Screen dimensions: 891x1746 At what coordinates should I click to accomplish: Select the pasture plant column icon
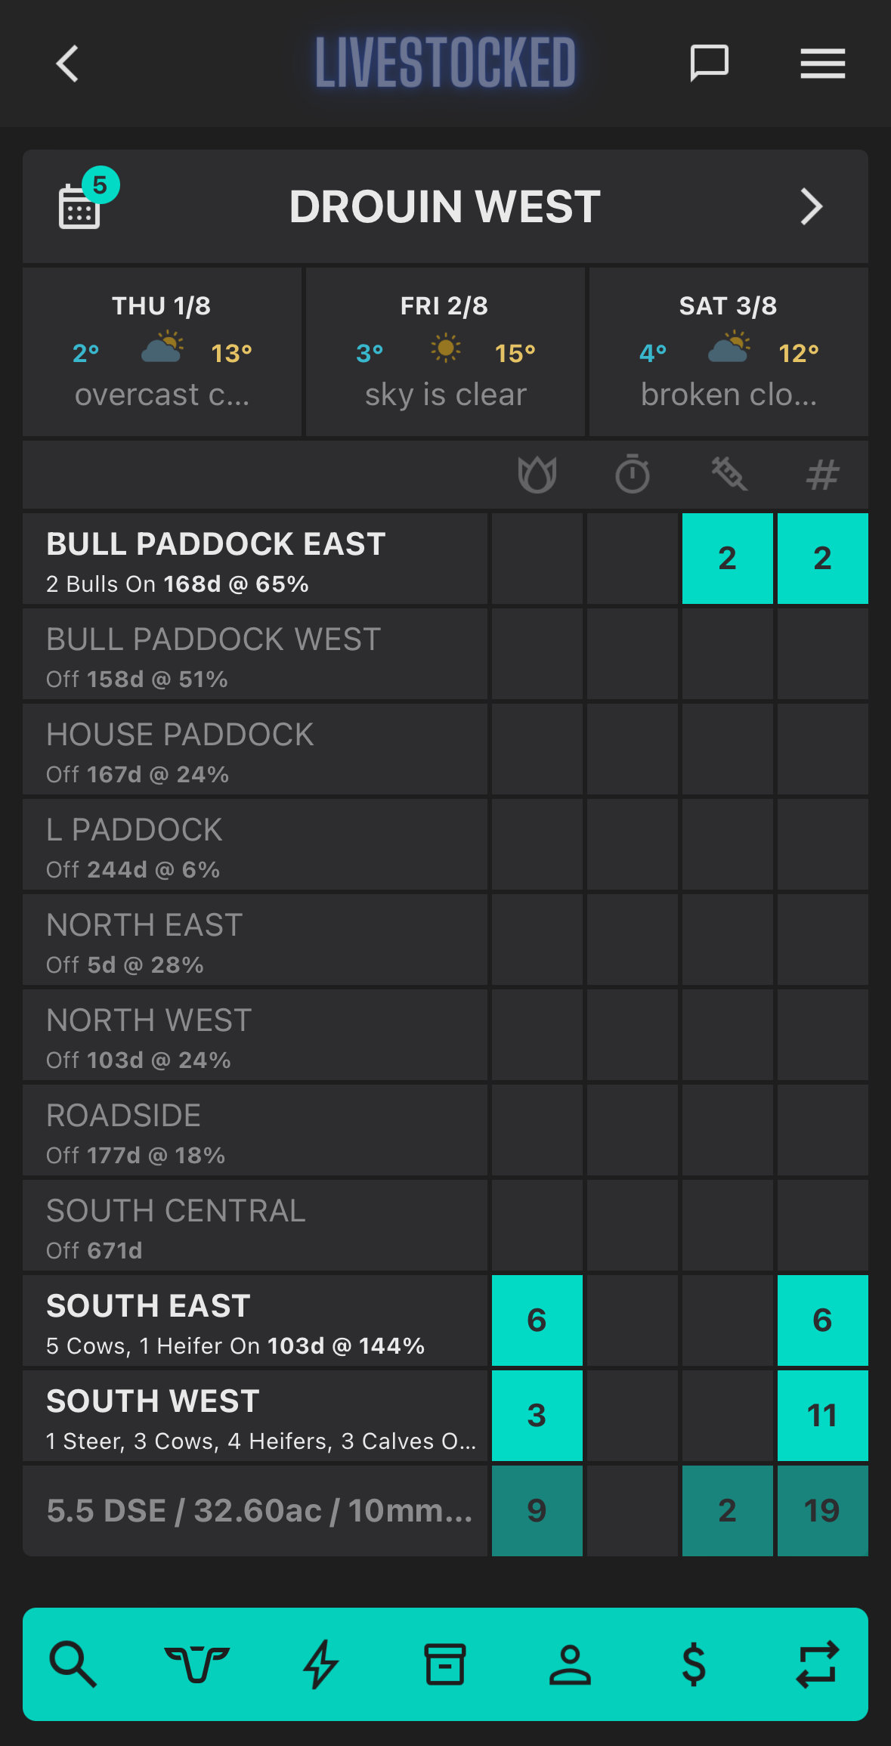coord(537,475)
